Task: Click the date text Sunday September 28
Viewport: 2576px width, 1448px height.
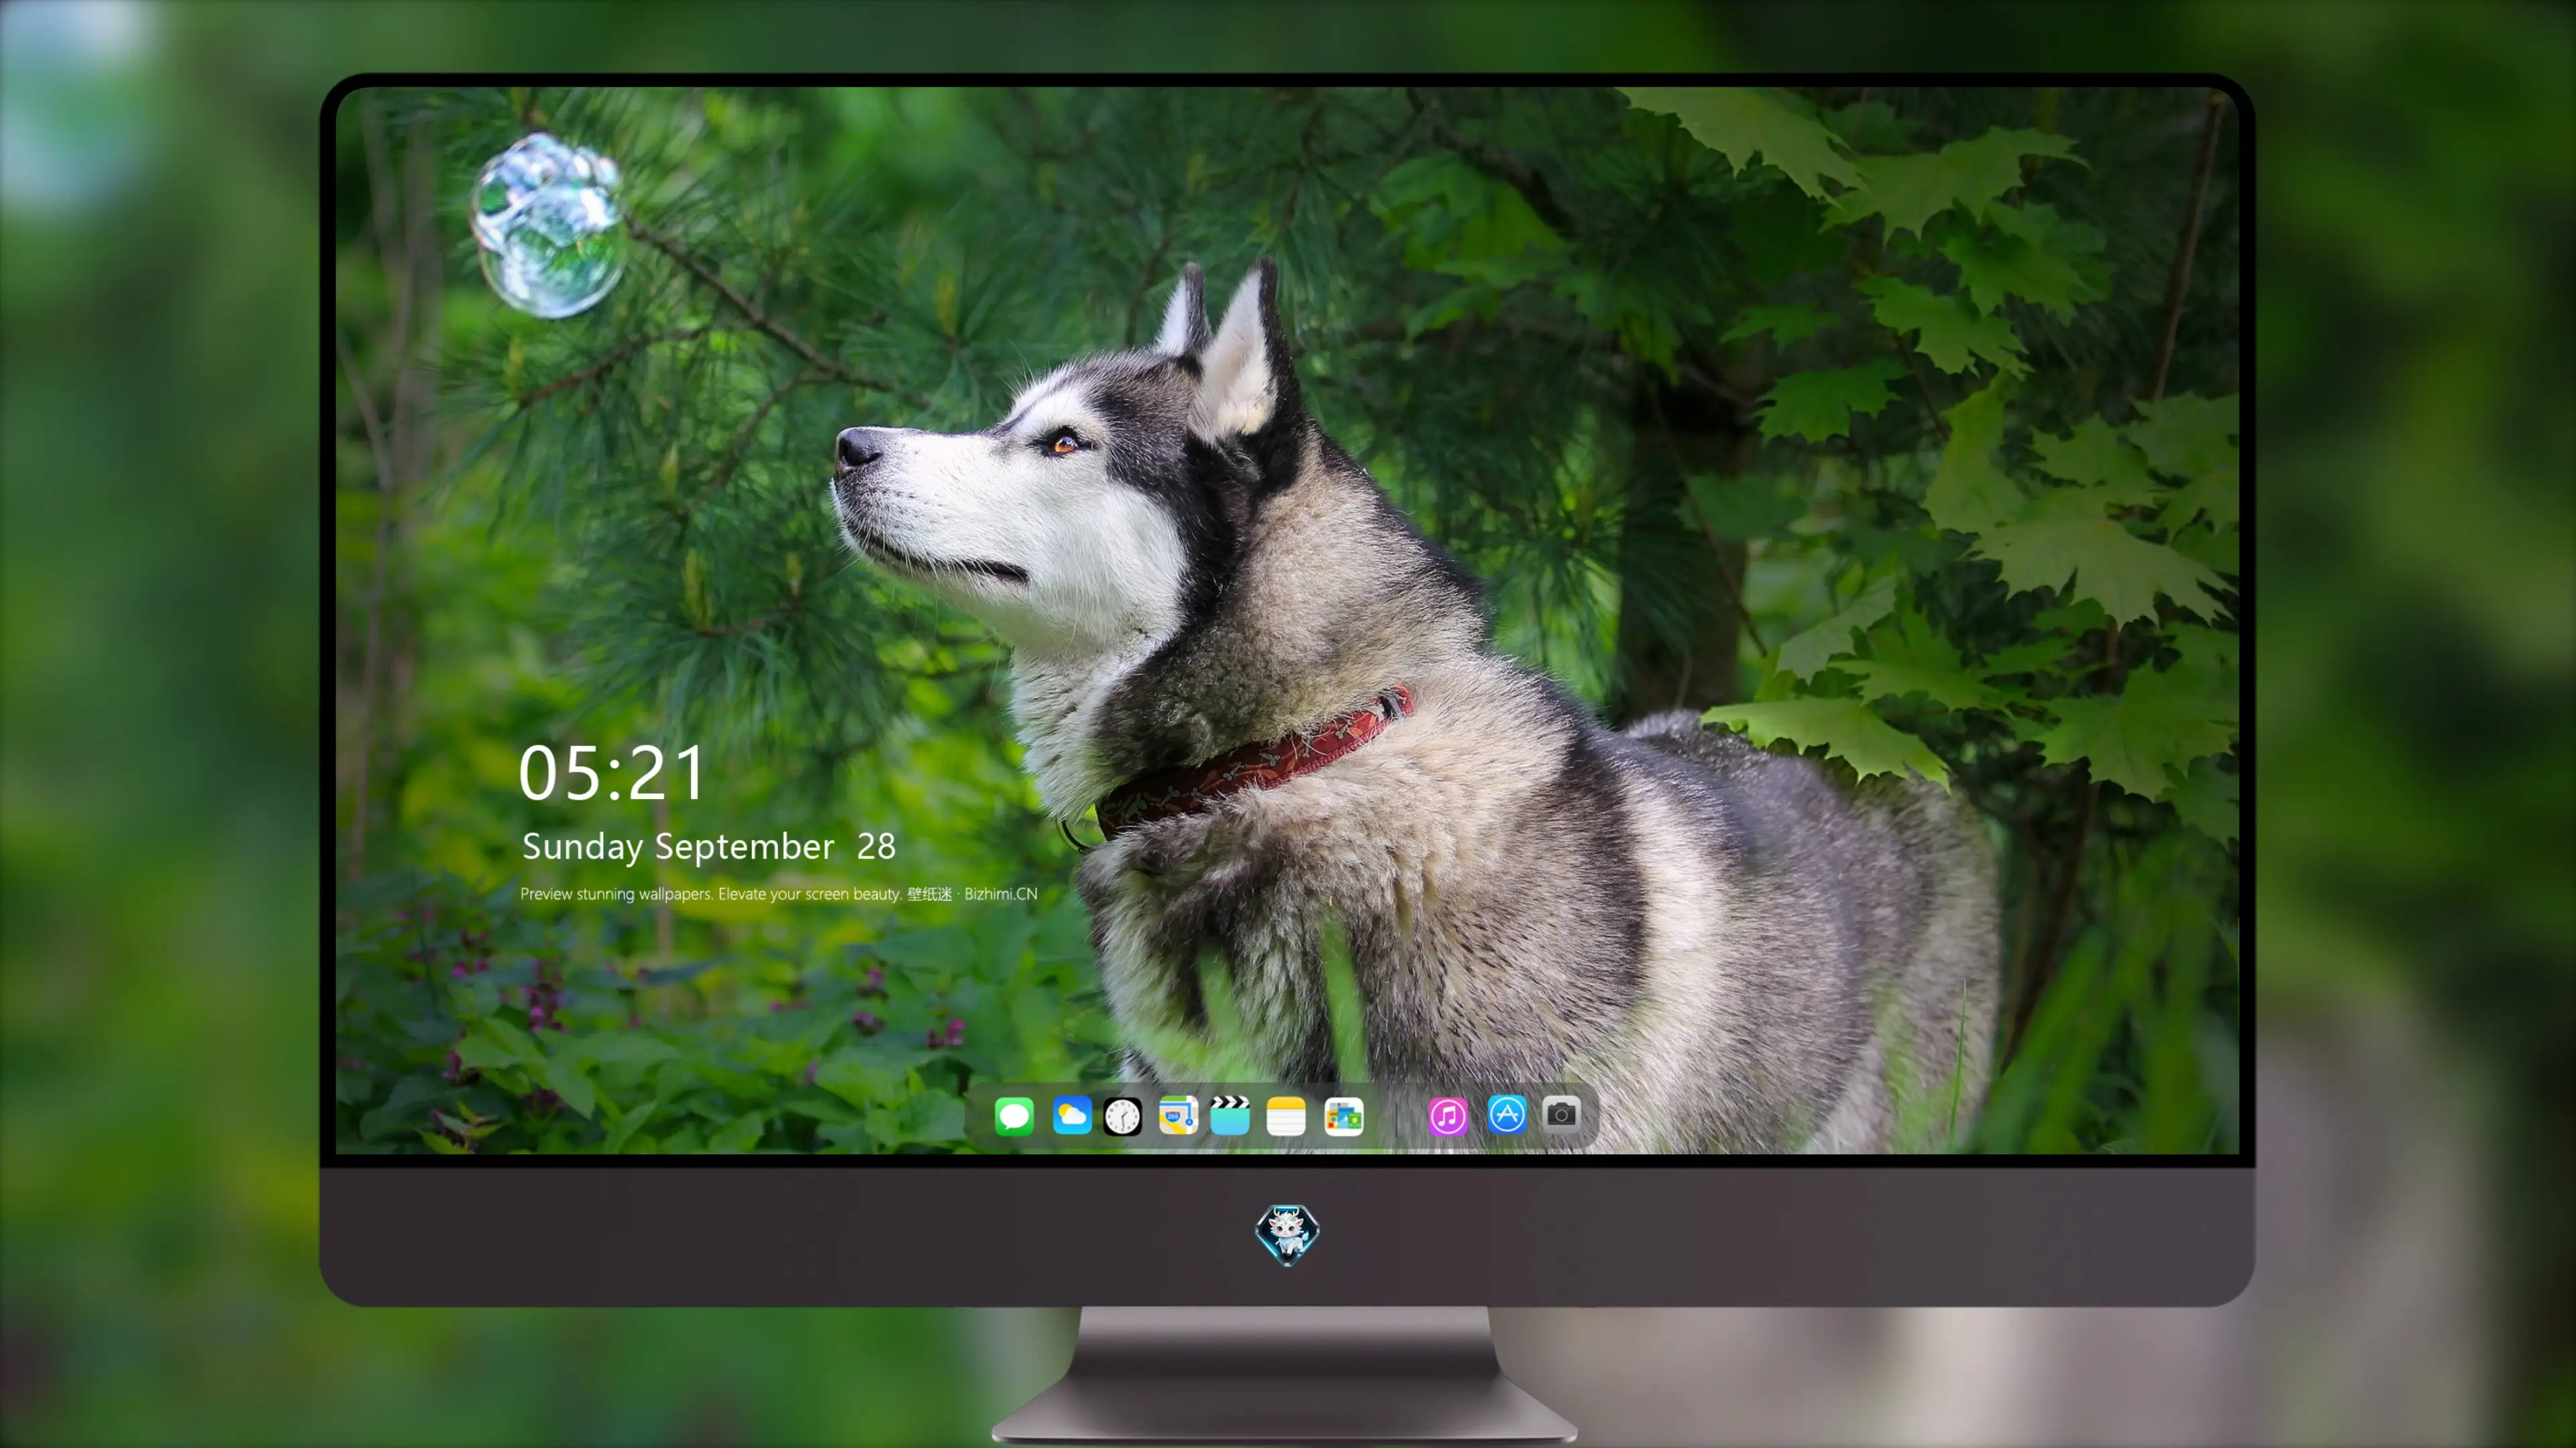Action: pos(709,847)
